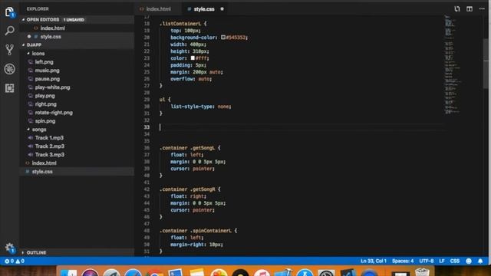Click the .listContainerL selector line

click(x=183, y=24)
